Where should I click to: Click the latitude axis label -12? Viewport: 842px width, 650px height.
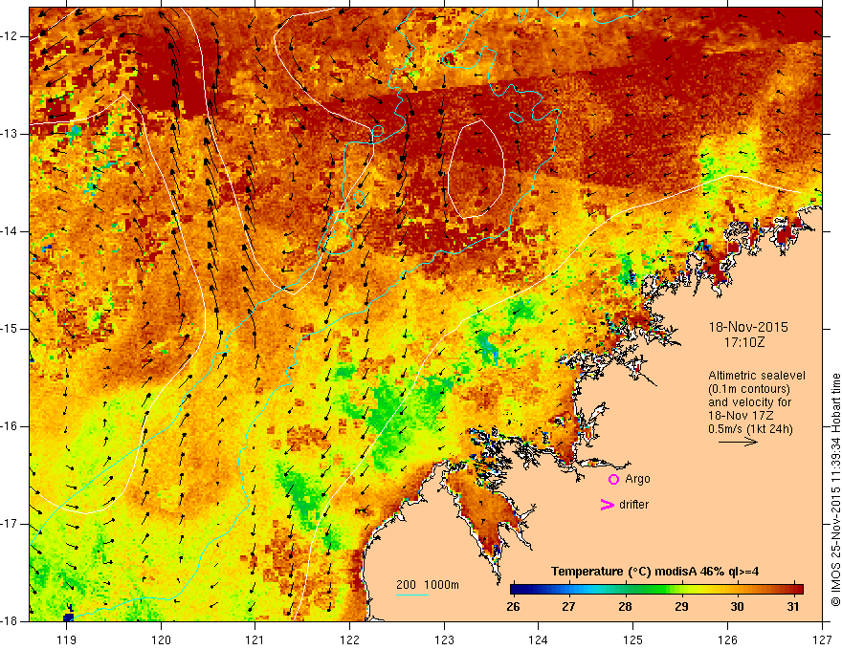10,36
